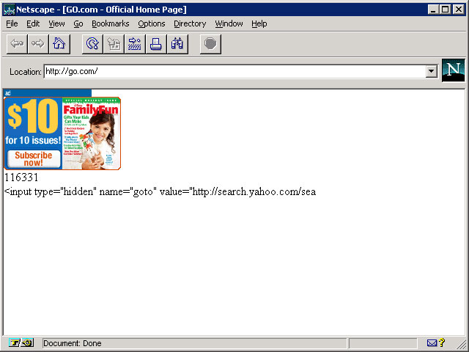Click the window resize grip corner
Viewport: 469px width, 352px height.
(461, 344)
